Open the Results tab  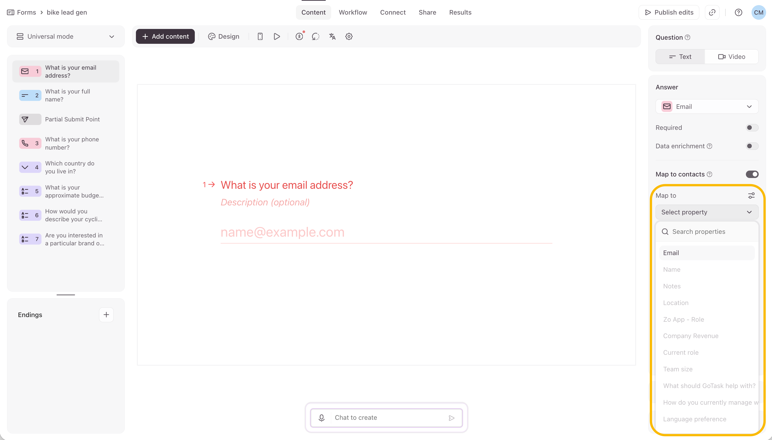point(460,12)
